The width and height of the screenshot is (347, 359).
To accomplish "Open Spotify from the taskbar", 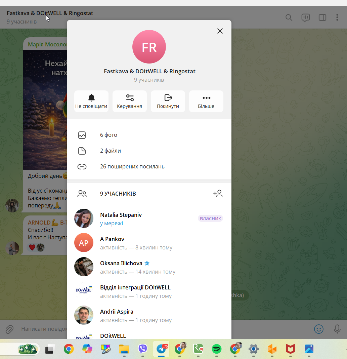I will pos(217,349).
